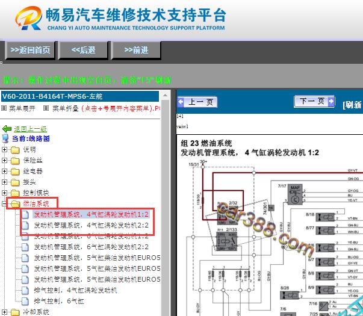363x316 pixels.
Task: Click the 前进 forward button
Action: click(x=136, y=50)
